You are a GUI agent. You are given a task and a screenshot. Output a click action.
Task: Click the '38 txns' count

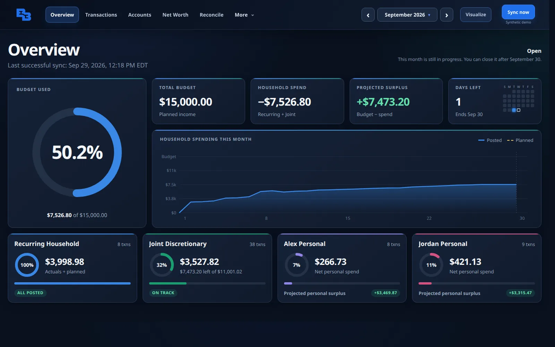click(x=257, y=244)
